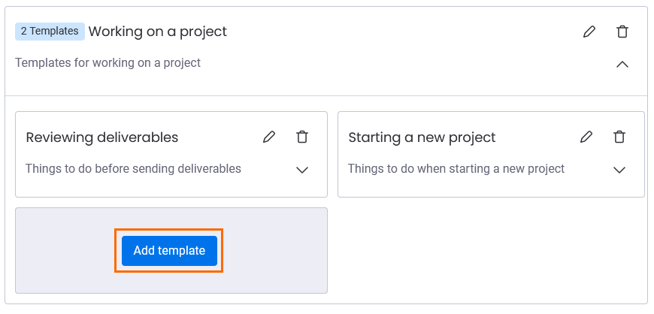Expand the "Starting a new project" template
Screen dimensions: 654x314
[x=619, y=170]
